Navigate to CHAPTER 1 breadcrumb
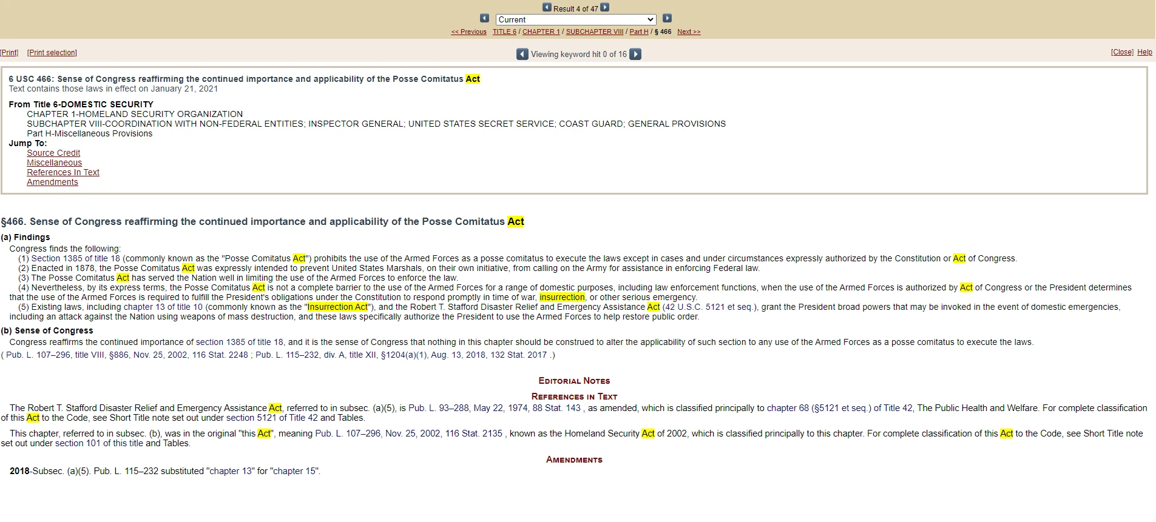 (541, 32)
